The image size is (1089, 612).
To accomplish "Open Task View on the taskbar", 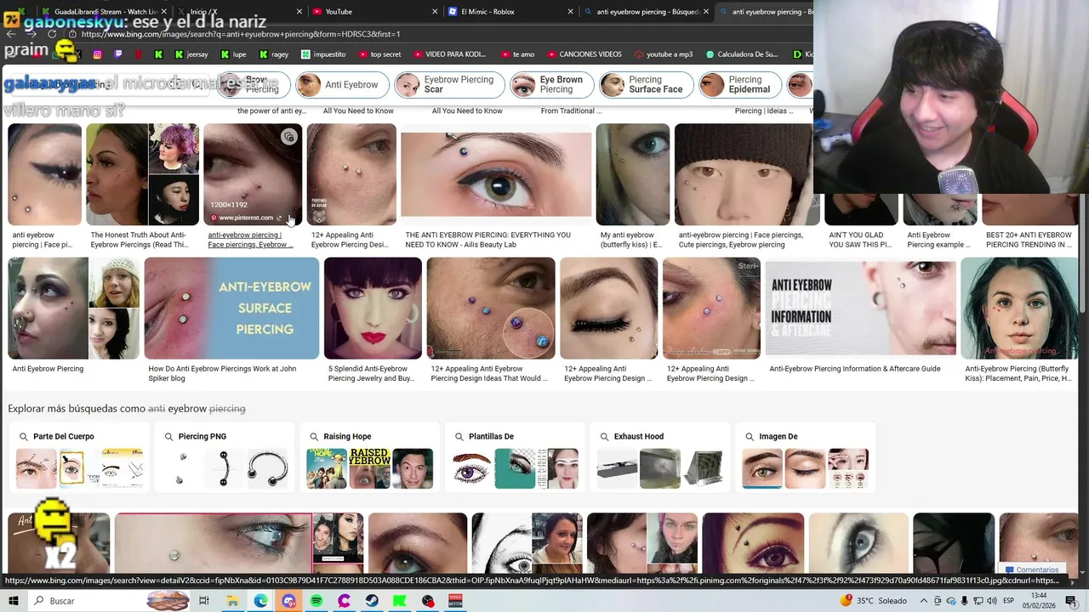I will [204, 601].
